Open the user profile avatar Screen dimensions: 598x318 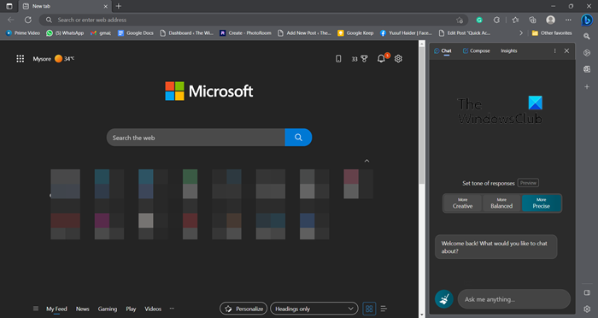click(550, 20)
